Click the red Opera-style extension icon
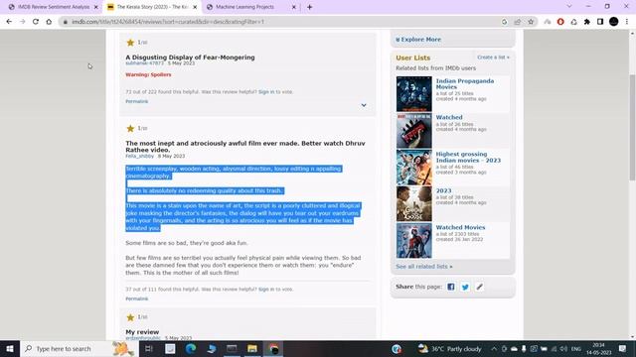The height and width of the screenshot is (357, 636). pos(560,22)
